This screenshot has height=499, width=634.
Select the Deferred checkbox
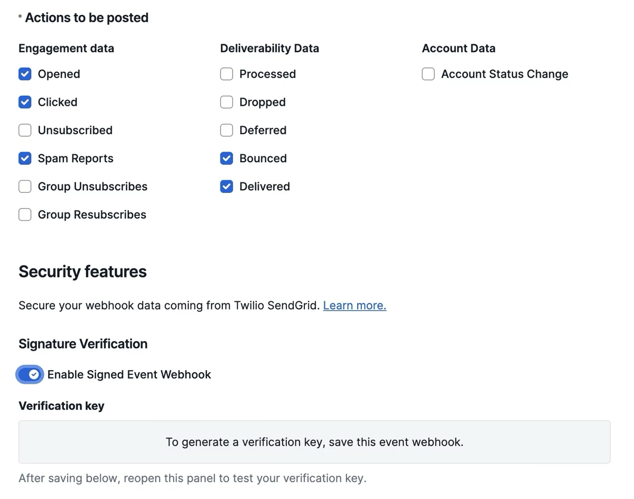[x=227, y=130]
